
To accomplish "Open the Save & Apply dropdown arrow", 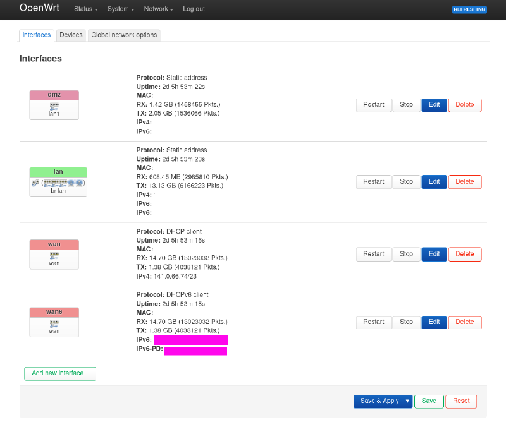I will tap(407, 401).
